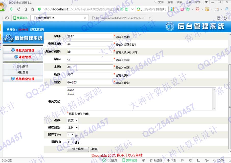The image size is (231, 163).
Task: Click the search magnifier in the search box
Action: tap(165, 9)
